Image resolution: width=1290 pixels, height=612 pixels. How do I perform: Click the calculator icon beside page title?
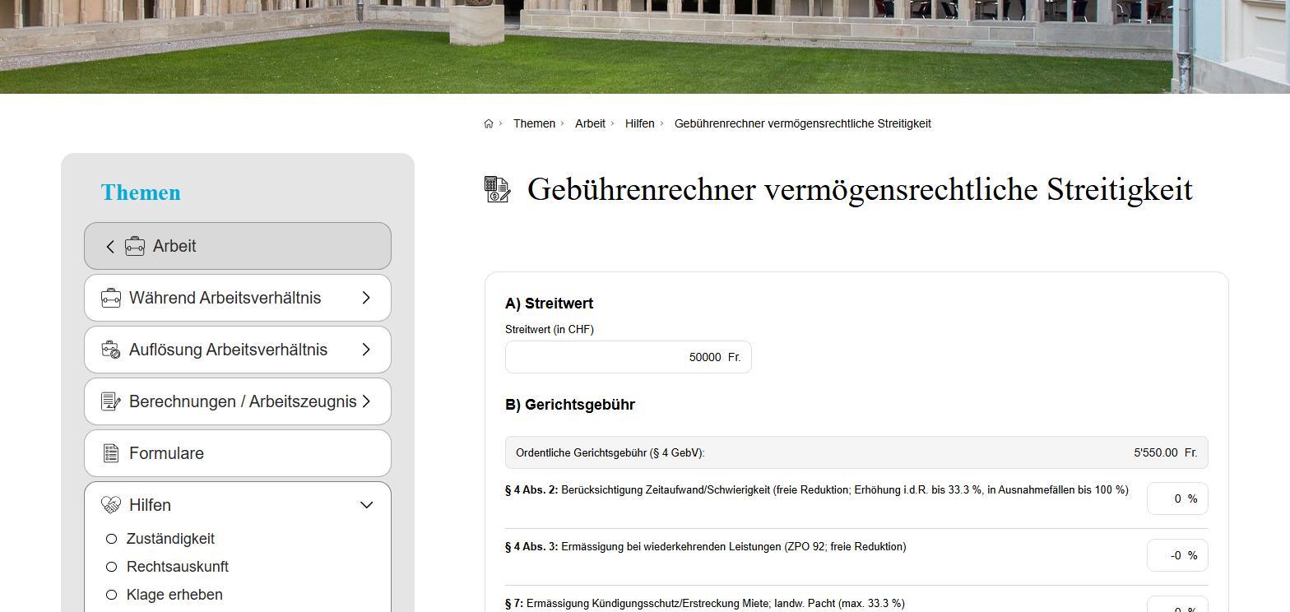tap(498, 189)
